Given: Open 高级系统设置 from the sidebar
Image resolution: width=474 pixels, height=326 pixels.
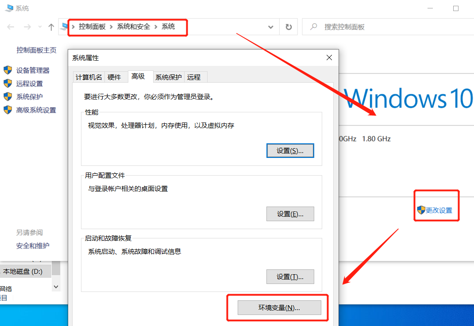Looking at the screenshot, I should (x=36, y=110).
